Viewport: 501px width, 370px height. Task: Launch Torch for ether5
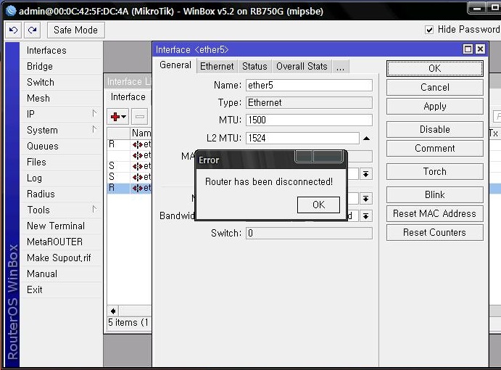click(434, 171)
